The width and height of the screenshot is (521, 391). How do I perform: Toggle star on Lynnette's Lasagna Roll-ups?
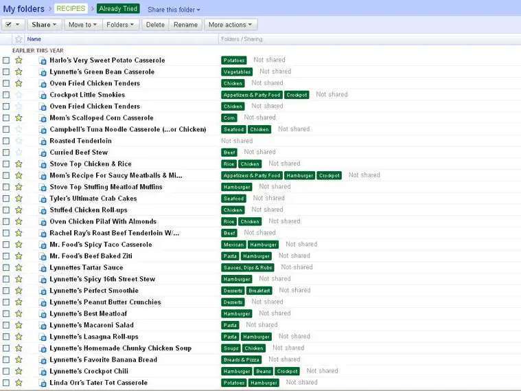[19, 337]
